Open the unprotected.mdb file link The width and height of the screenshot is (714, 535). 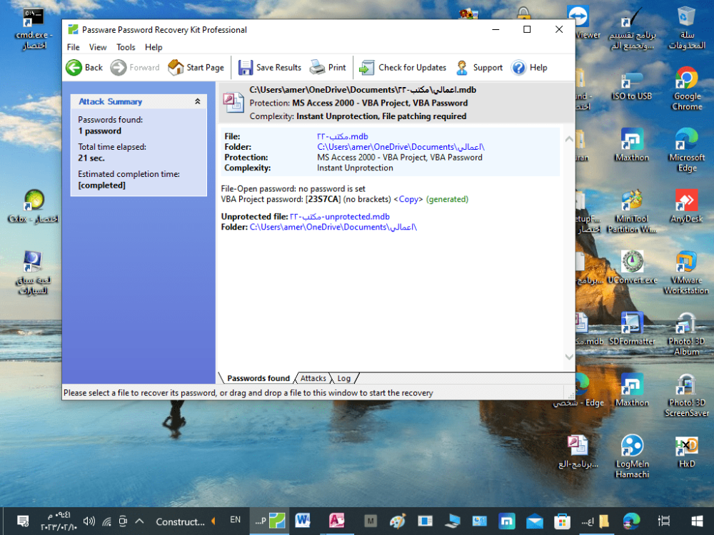[x=340, y=217]
